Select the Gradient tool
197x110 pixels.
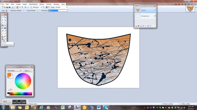click(5, 28)
